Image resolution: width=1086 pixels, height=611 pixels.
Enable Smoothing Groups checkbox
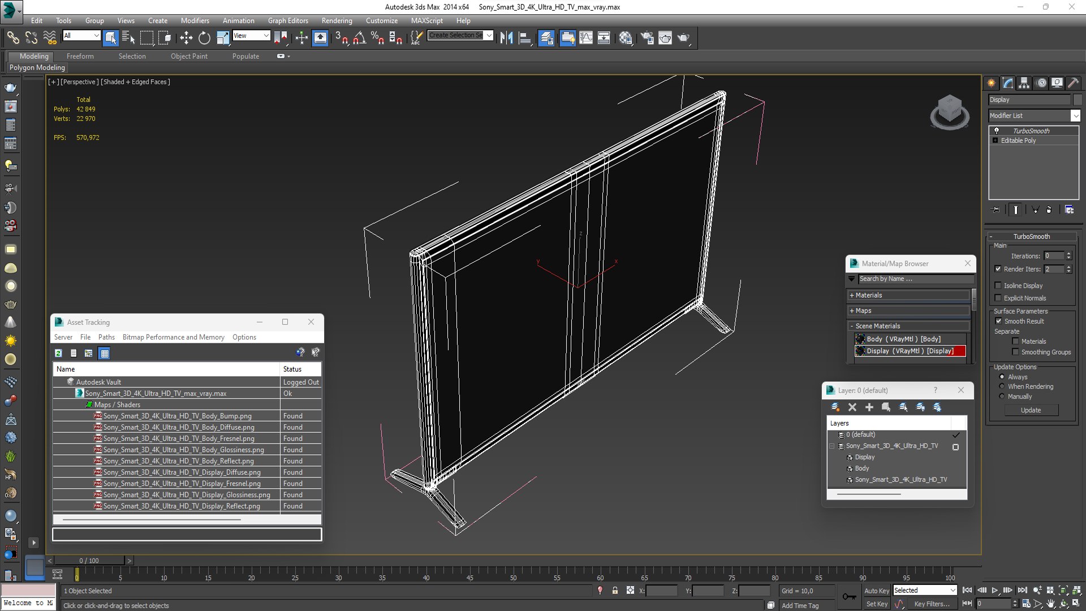click(x=1015, y=352)
